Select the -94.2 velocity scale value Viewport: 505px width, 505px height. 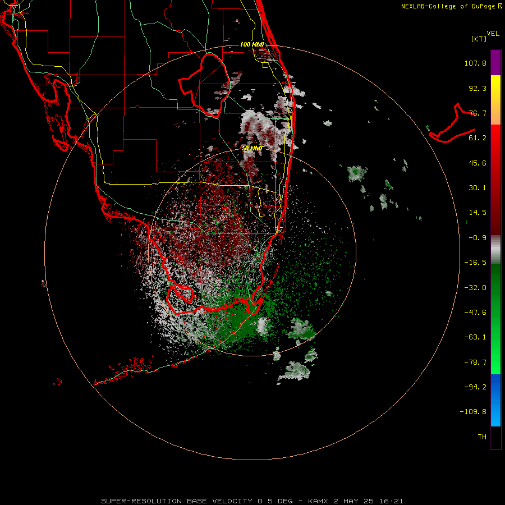click(475, 387)
